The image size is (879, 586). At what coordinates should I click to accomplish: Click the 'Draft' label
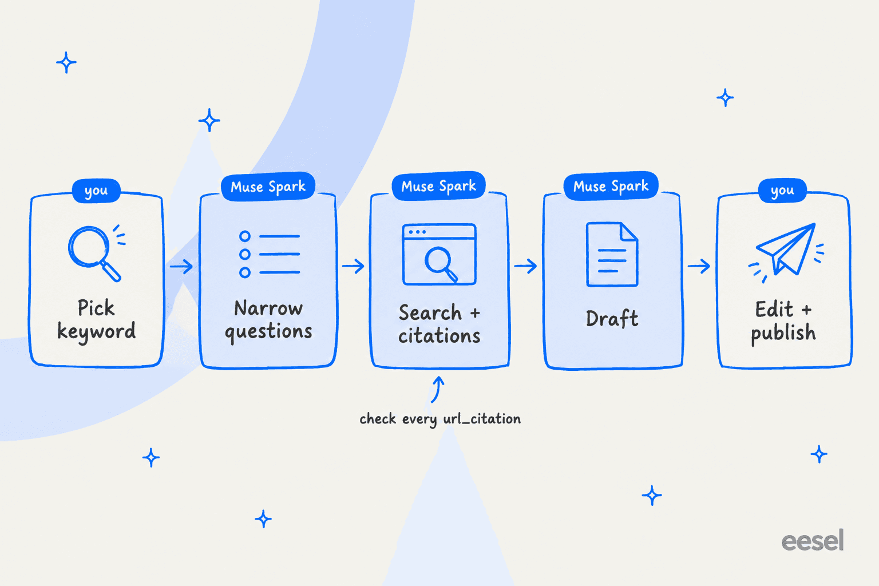612,318
